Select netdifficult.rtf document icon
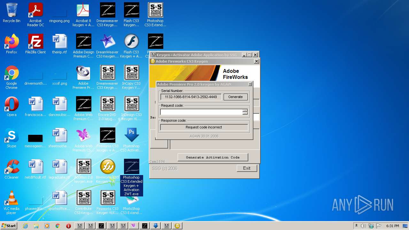This screenshot has width=409, height=230. pyautogui.click(x=35, y=169)
